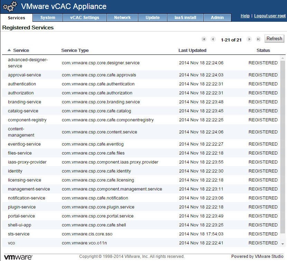This screenshot has width=287, height=261.
Task: Sort by Last Updated column header
Action: [x=192, y=50]
